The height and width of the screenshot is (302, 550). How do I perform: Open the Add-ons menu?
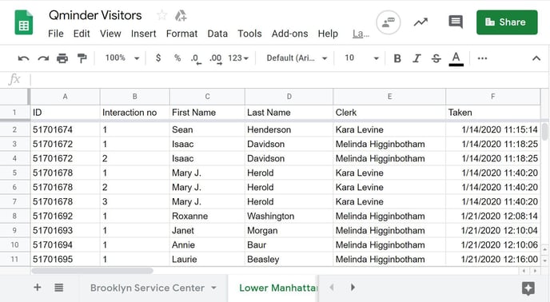pyautogui.click(x=289, y=34)
